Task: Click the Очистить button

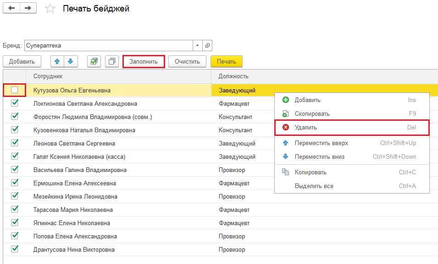Action: coord(187,61)
